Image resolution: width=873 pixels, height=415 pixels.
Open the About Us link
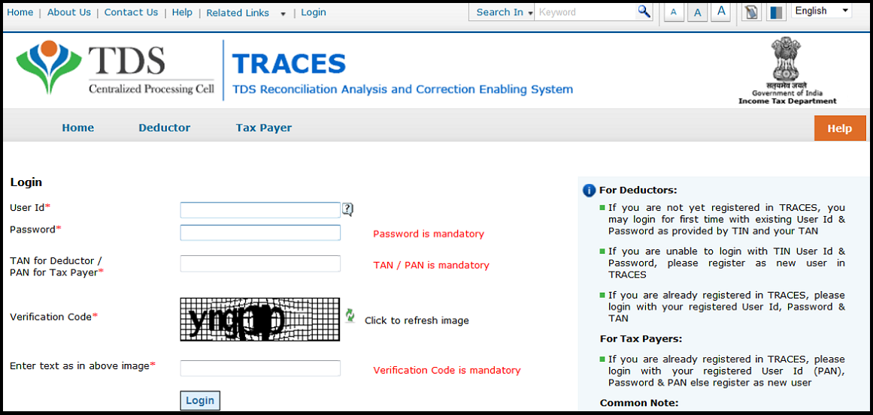click(69, 12)
